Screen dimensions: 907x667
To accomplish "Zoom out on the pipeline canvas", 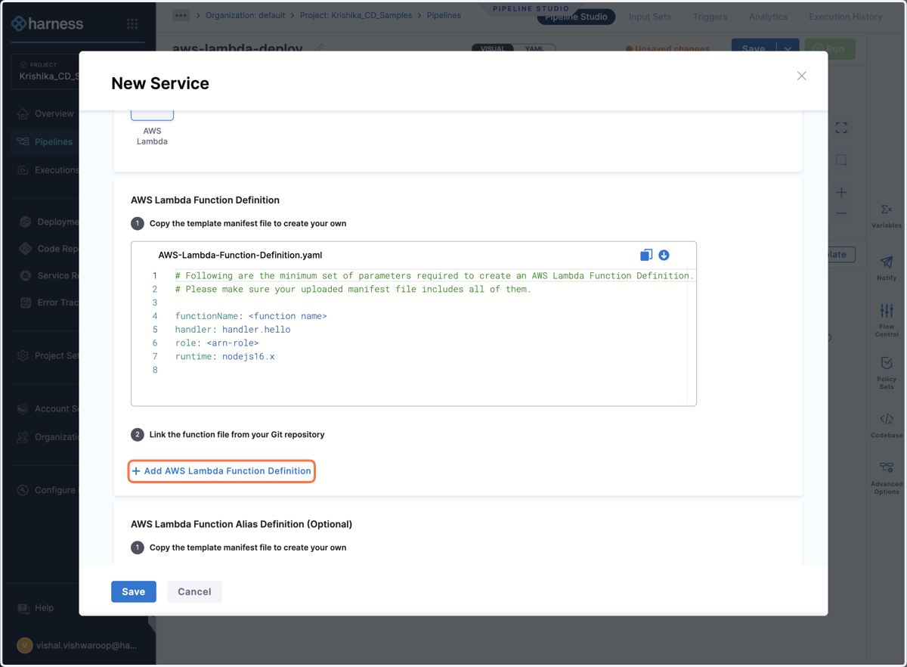I will (841, 214).
